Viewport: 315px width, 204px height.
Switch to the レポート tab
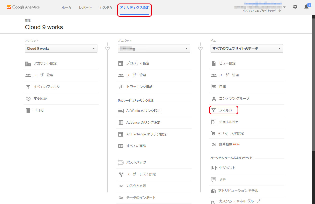point(85,7)
